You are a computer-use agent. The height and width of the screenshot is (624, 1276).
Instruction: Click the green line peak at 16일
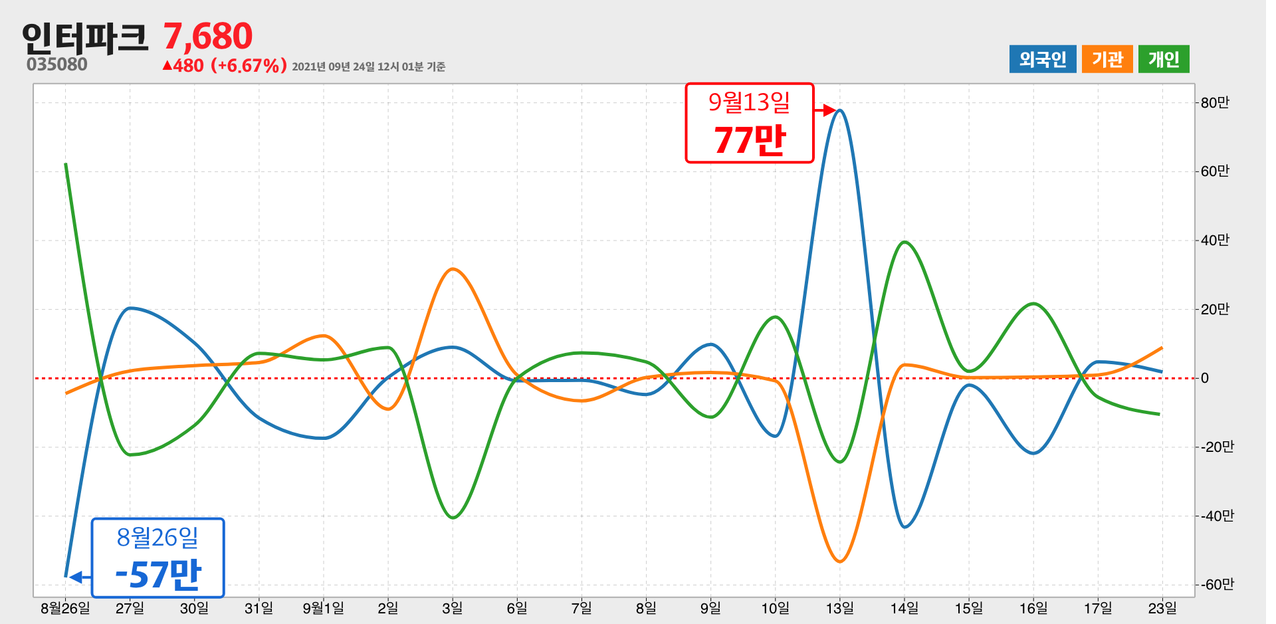(1033, 304)
